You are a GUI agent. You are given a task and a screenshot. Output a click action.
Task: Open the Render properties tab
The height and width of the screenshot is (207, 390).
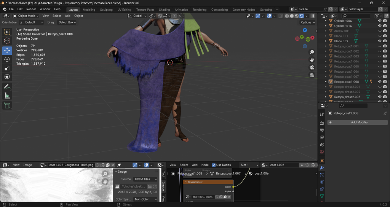[x=321, y=123]
